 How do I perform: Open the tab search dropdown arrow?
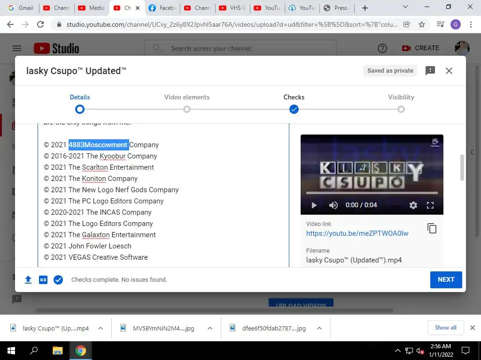(405, 7)
